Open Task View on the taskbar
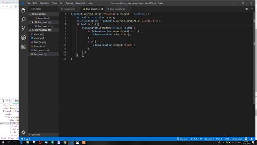This screenshot has height=145, width=257. tap(15, 143)
